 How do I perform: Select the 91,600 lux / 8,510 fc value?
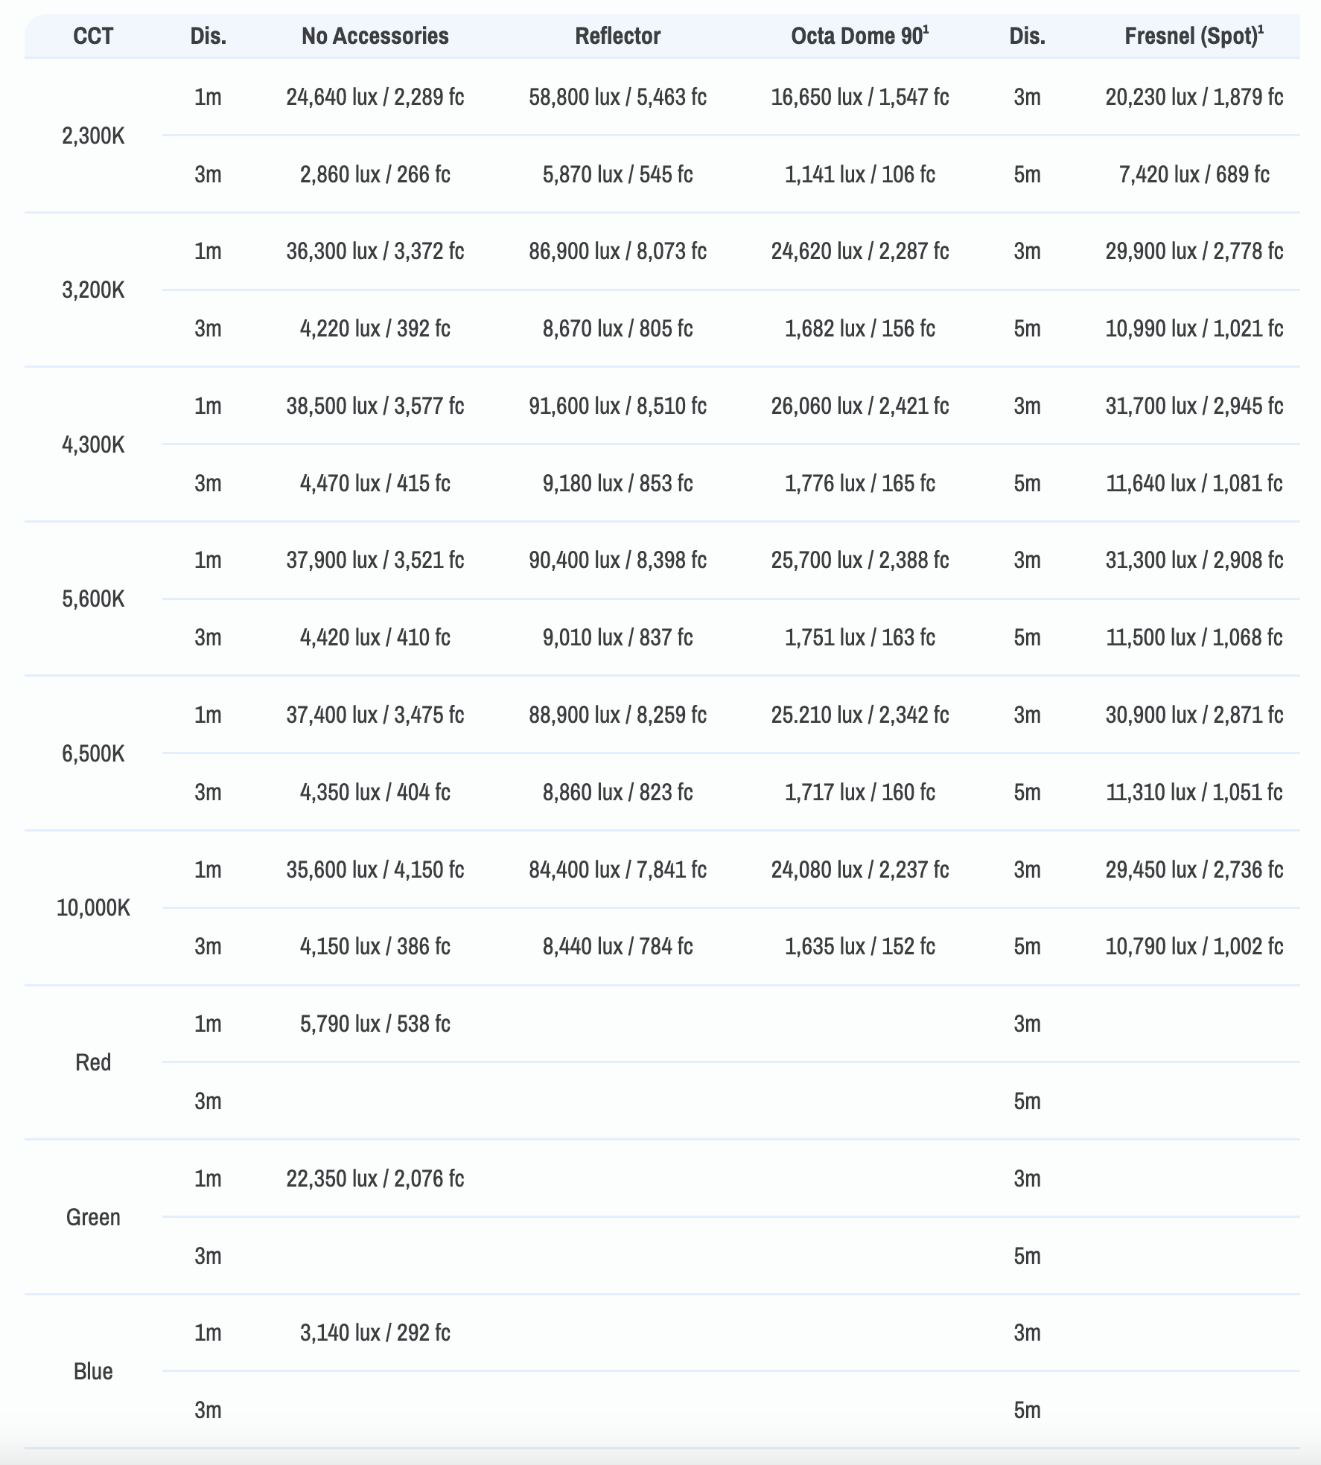click(x=617, y=406)
